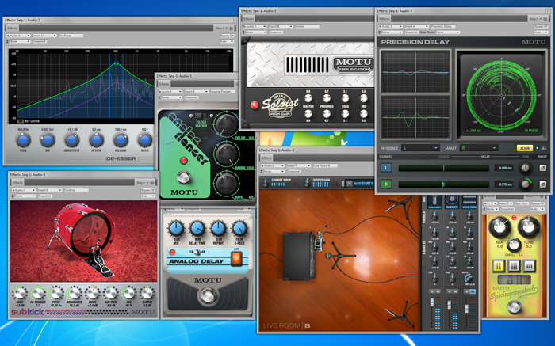Select the Effects tab in Analog Flanger window
The width and height of the screenshot is (555, 346).
(164, 84)
